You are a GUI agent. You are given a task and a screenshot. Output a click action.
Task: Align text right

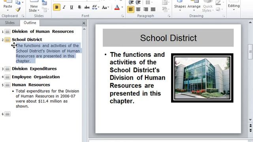(146, 9)
